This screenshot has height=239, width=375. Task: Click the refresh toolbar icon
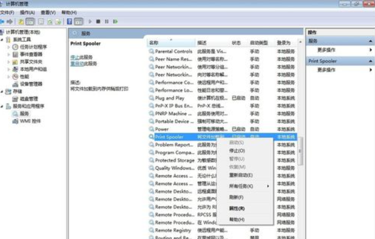click(50, 22)
